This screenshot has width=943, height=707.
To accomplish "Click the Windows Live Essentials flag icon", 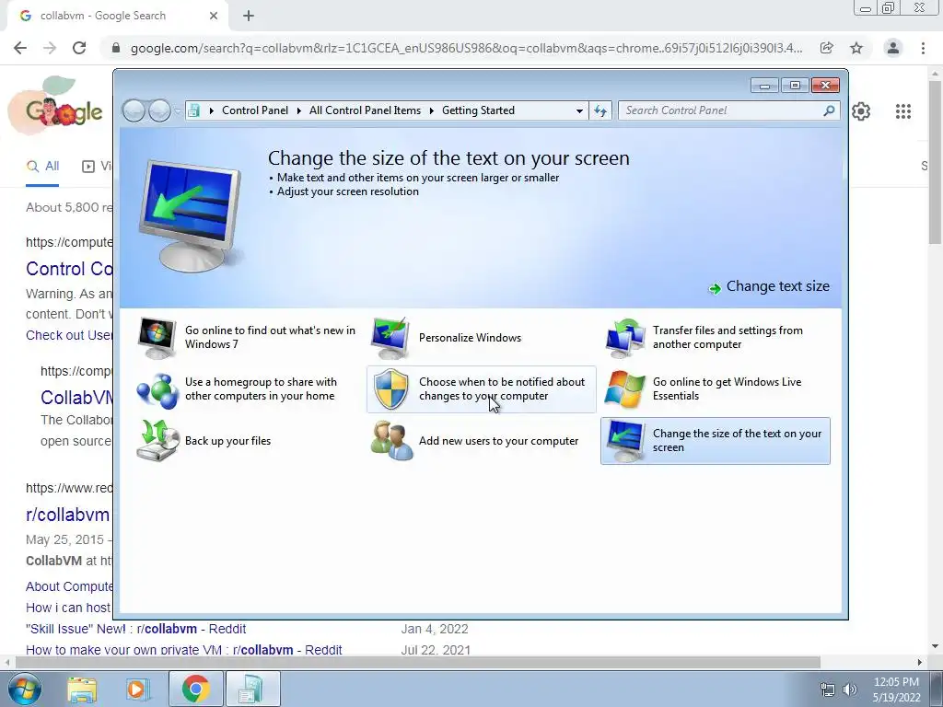I will coord(625,389).
